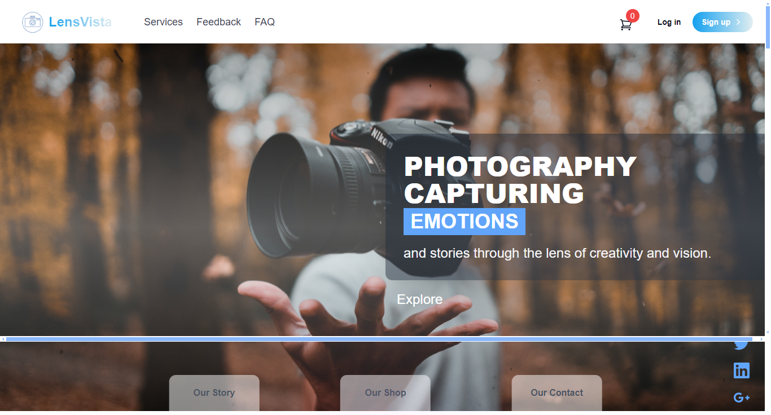Open the Our Contact card
This screenshot has height=415, width=771.
[557, 393]
